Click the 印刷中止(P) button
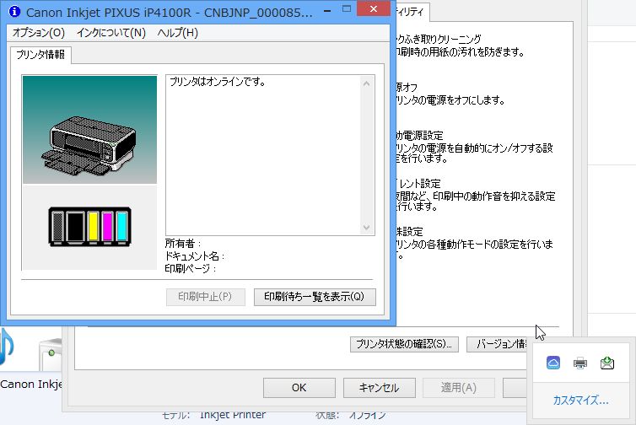Viewport: 636px width, 425px height. [x=205, y=297]
